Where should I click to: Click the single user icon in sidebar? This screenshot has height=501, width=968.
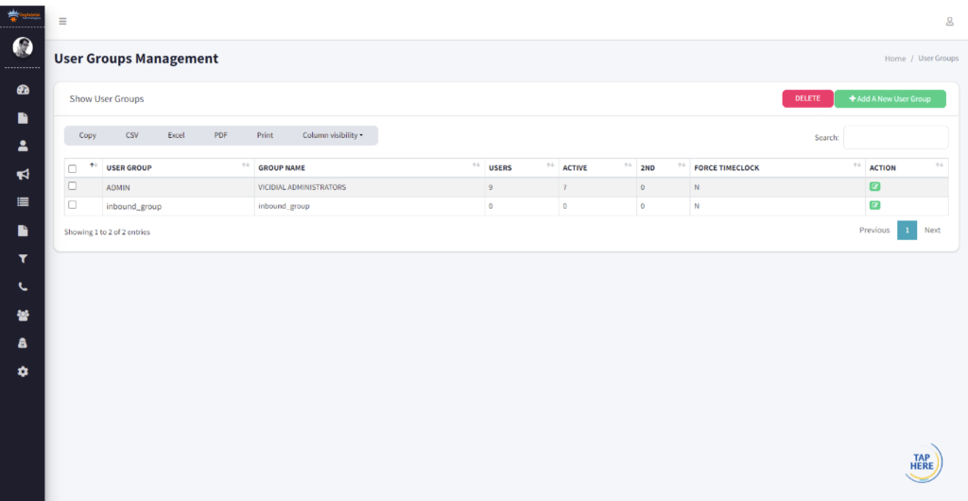pos(23,146)
